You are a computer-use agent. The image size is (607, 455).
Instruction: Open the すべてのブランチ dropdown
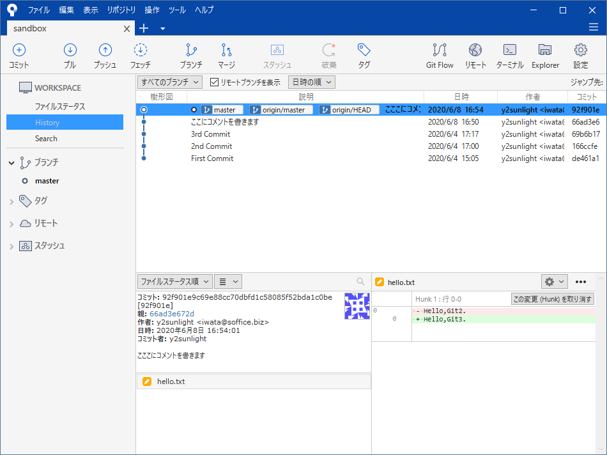pyautogui.click(x=170, y=82)
